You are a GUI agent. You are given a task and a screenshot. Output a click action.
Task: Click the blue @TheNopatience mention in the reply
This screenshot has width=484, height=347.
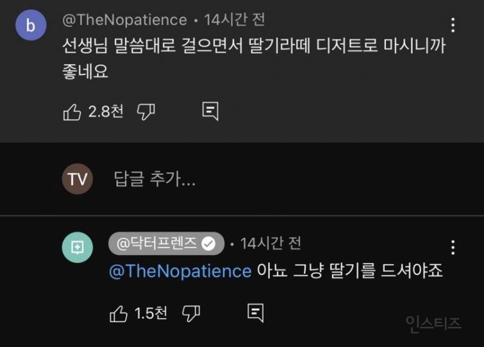coord(180,271)
